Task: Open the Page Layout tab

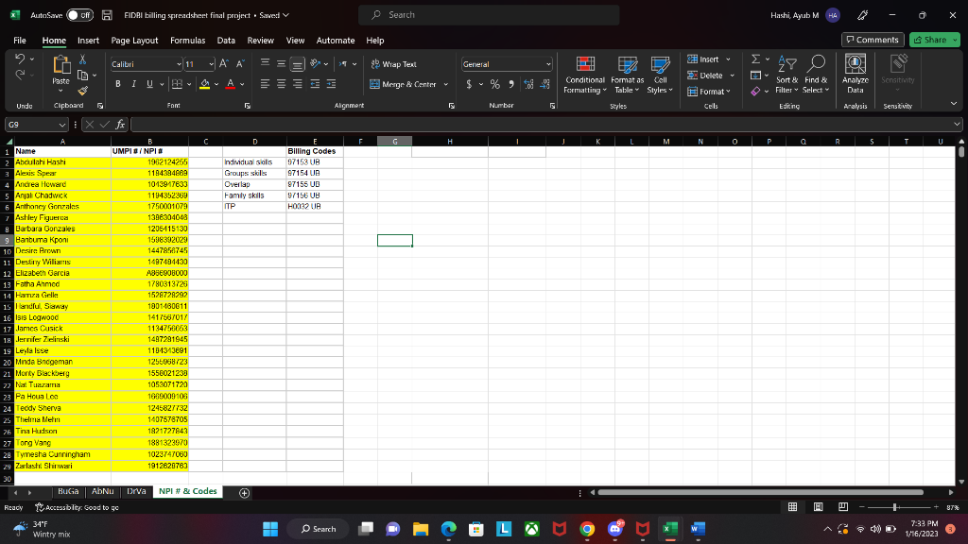Action: [x=134, y=40]
